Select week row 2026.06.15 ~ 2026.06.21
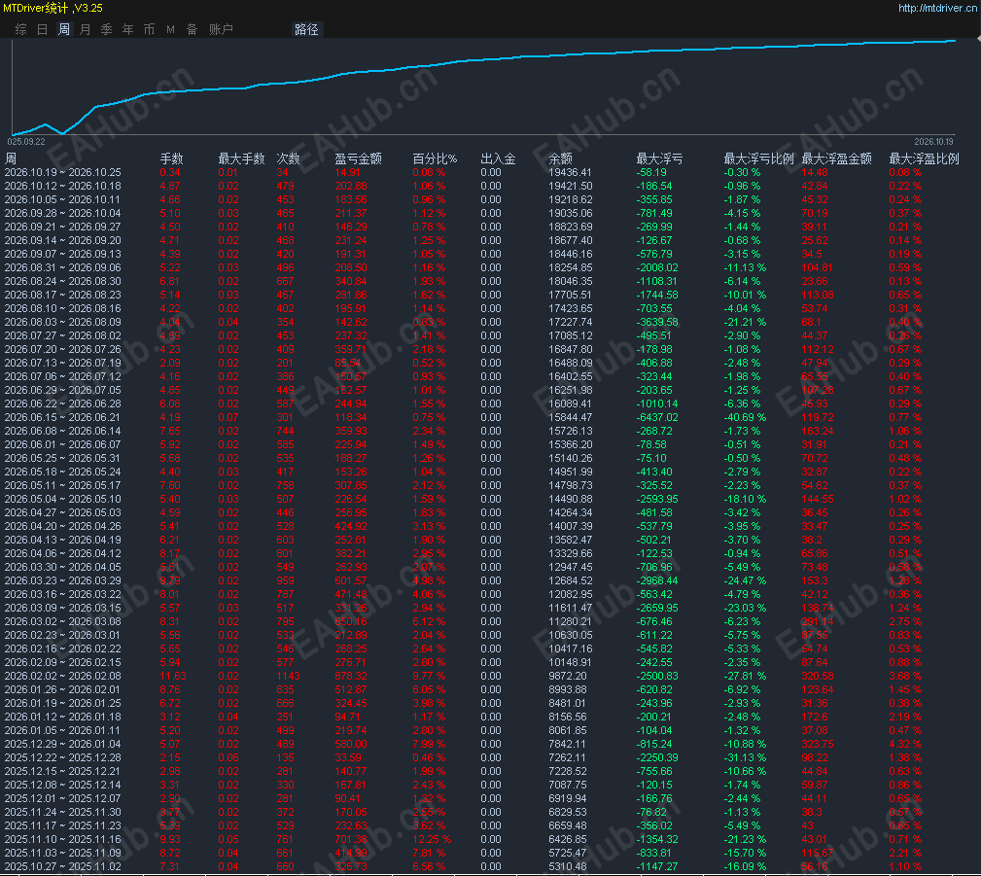Screen dimensions: 981x876 [481, 417]
